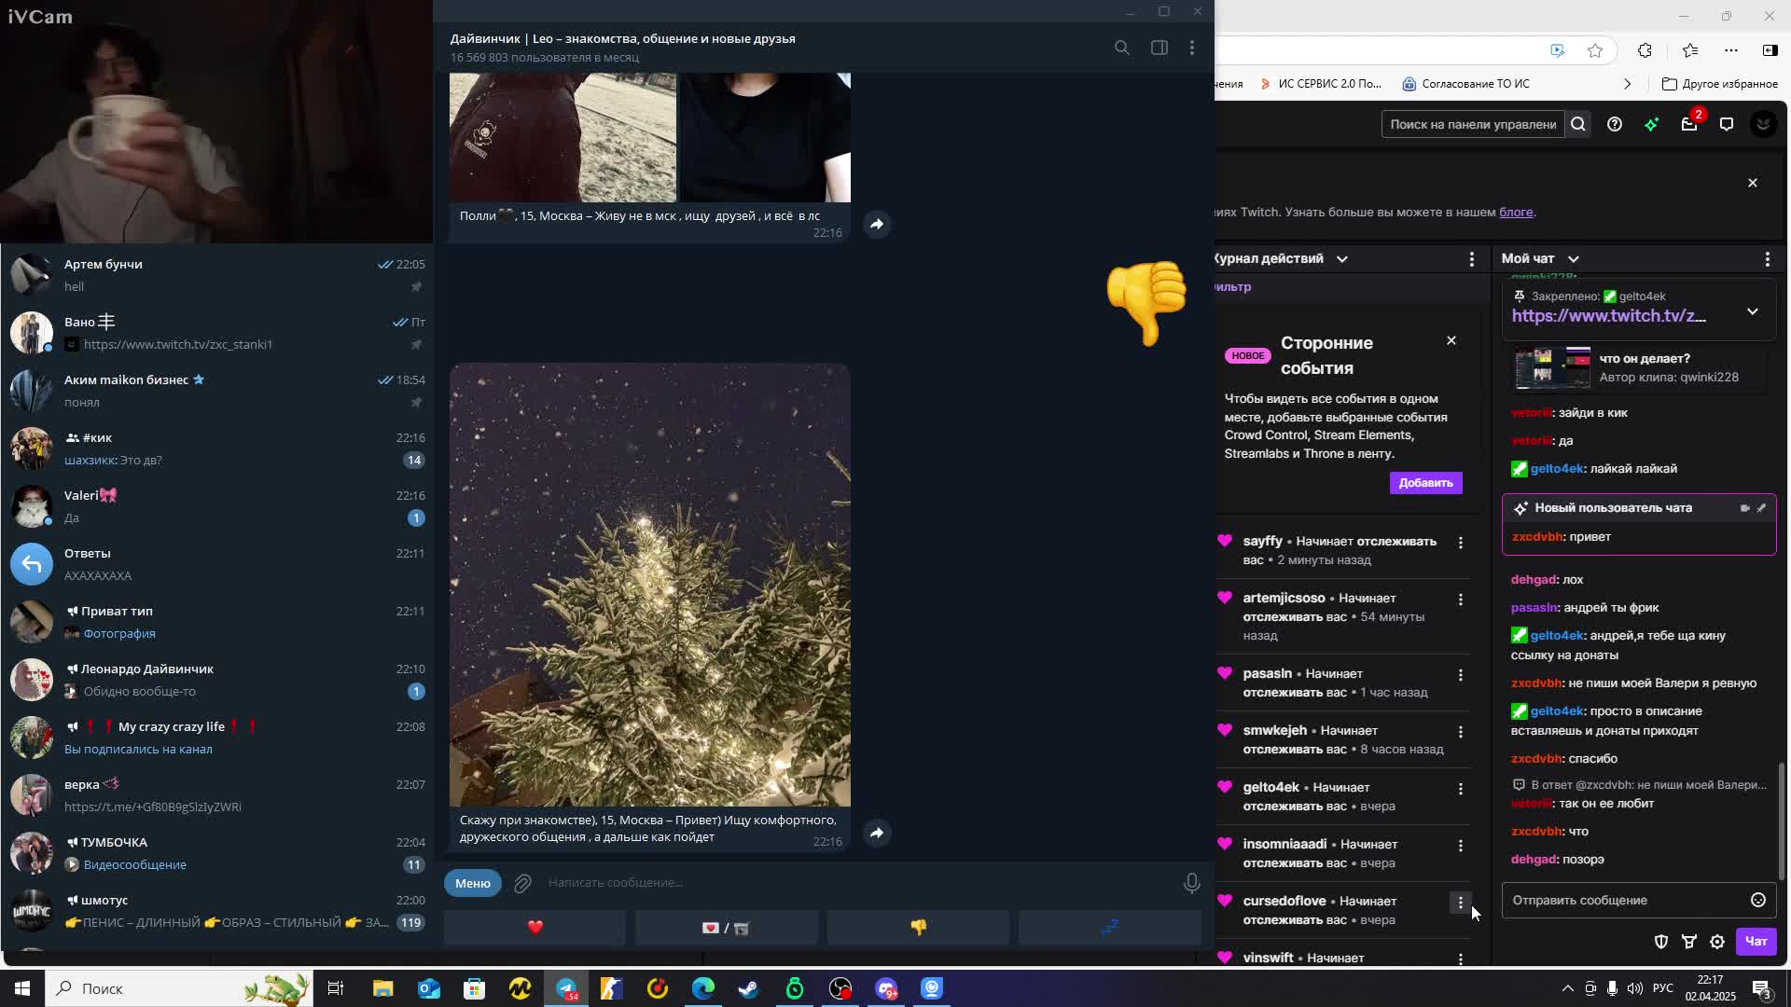Screen dimensions: 1791x1007
Task: Open the snowy Christmas tree photo
Action: (650, 585)
